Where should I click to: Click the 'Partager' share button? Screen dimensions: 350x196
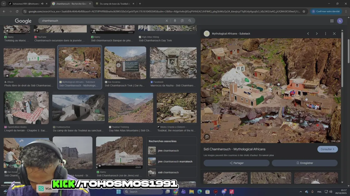point(237,163)
